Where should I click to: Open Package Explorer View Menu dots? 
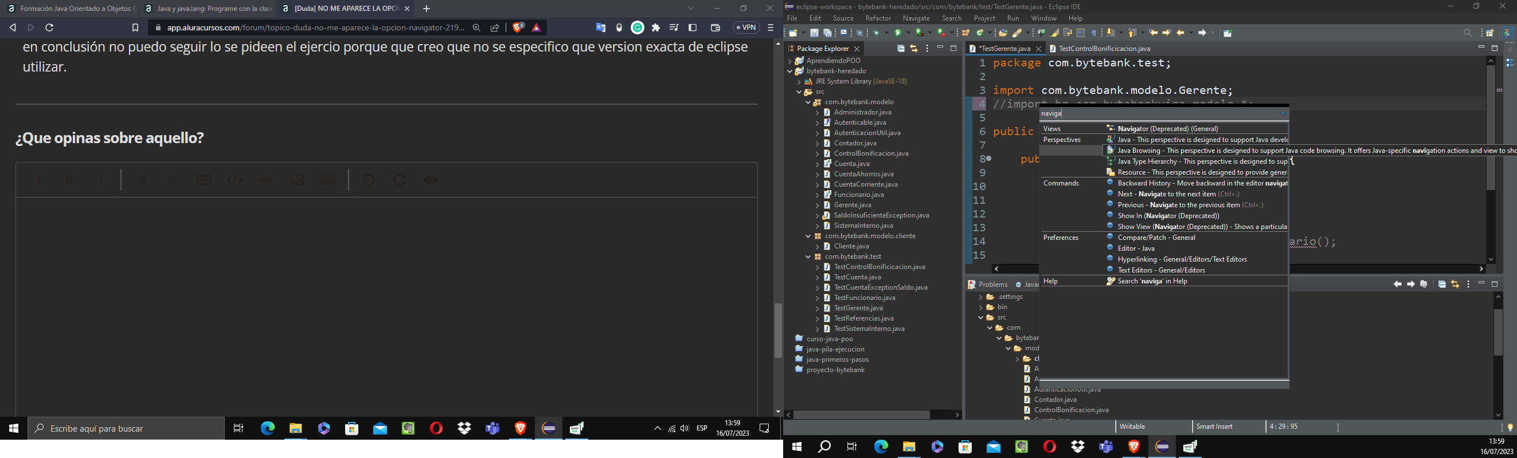928,49
